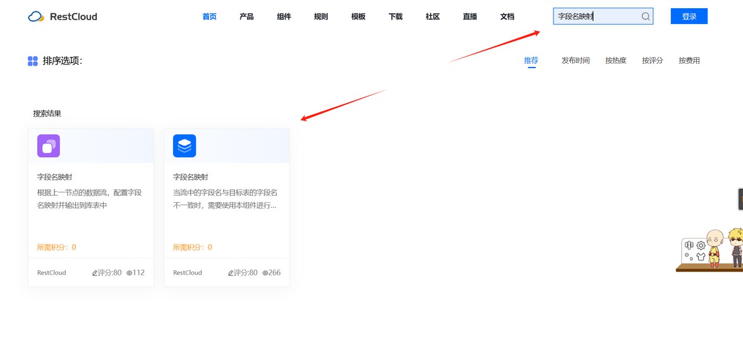Select the 推荐 sort tab
This screenshot has height=341, width=743.
click(531, 61)
